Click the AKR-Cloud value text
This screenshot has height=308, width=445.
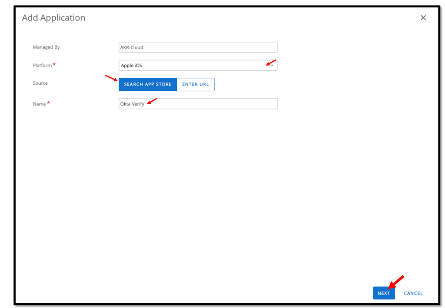(131, 47)
